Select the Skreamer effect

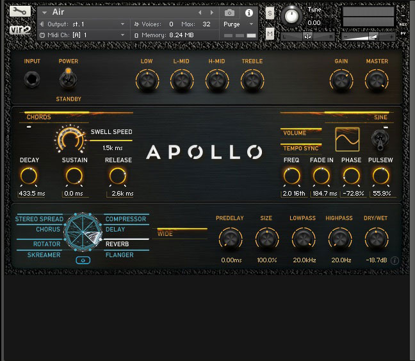44,255
